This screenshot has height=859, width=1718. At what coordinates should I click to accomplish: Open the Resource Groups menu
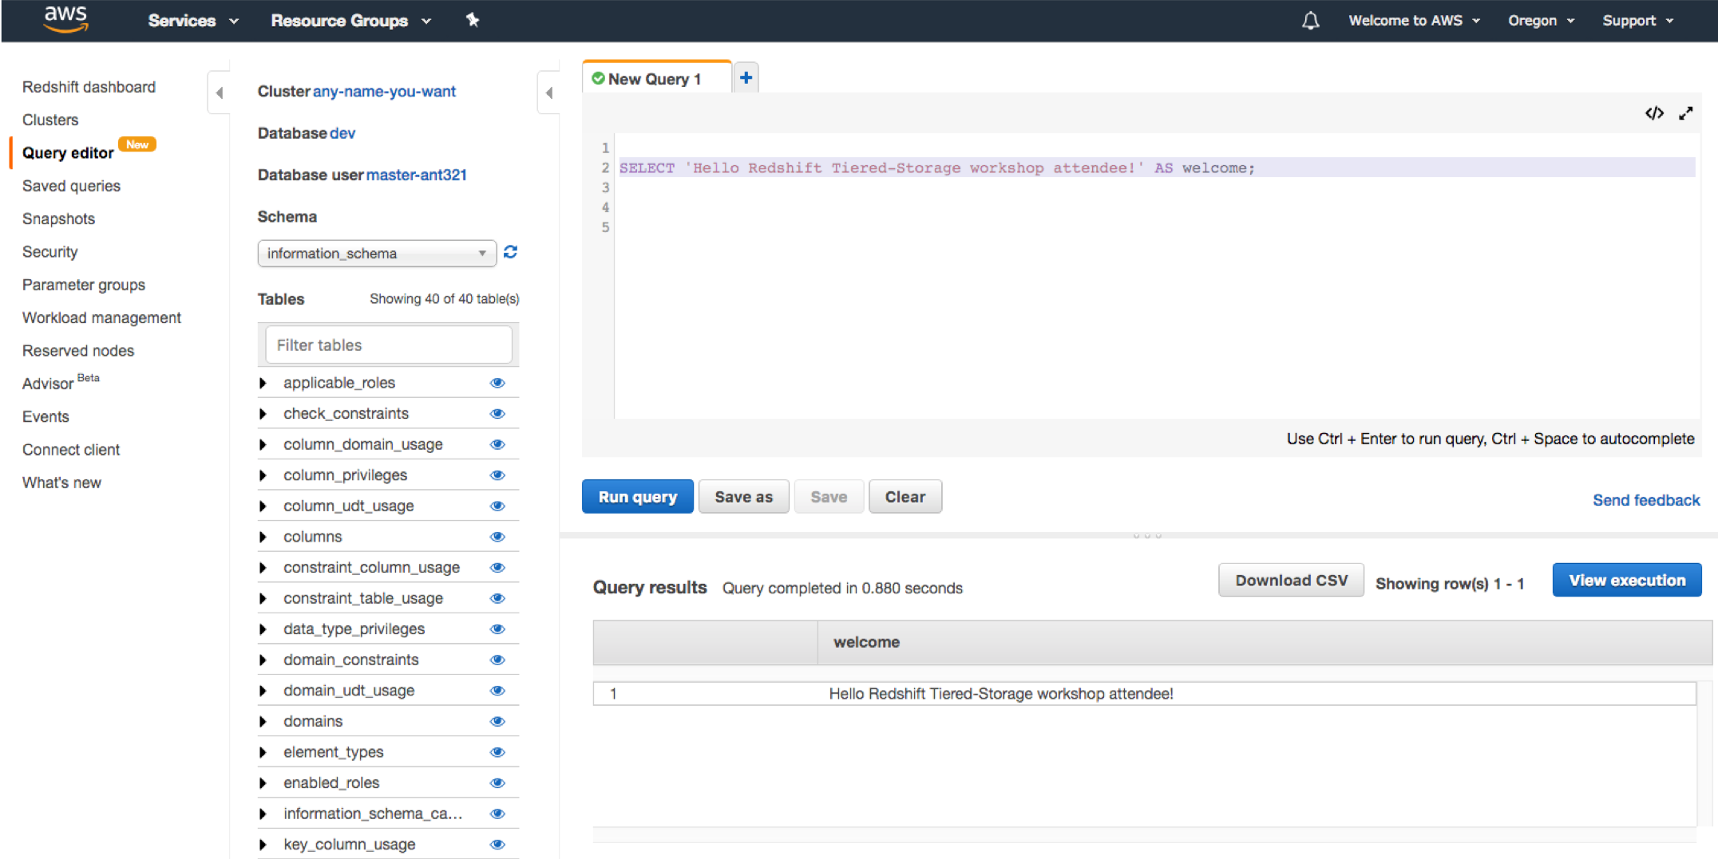[350, 21]
